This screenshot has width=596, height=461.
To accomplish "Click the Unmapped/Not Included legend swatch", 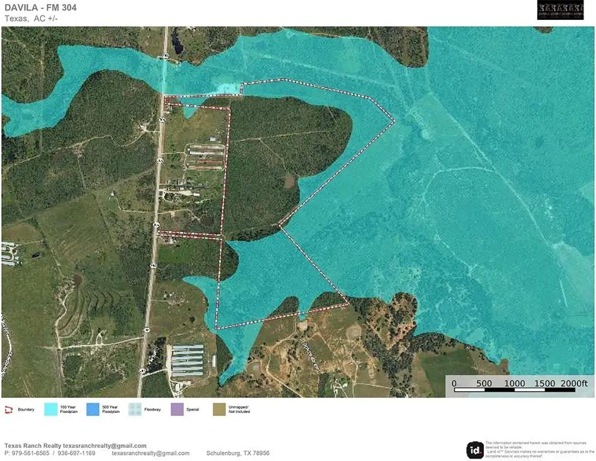I will click(219, 409).
